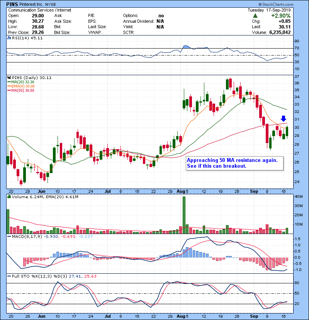The image size is (309, 320).
Task: Click the 'Last Size:' label
Action: pyautogui.click(x=97, y=27)
